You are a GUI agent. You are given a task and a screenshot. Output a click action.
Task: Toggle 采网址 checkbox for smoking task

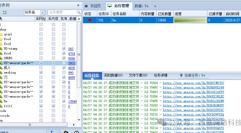[41, 73]
